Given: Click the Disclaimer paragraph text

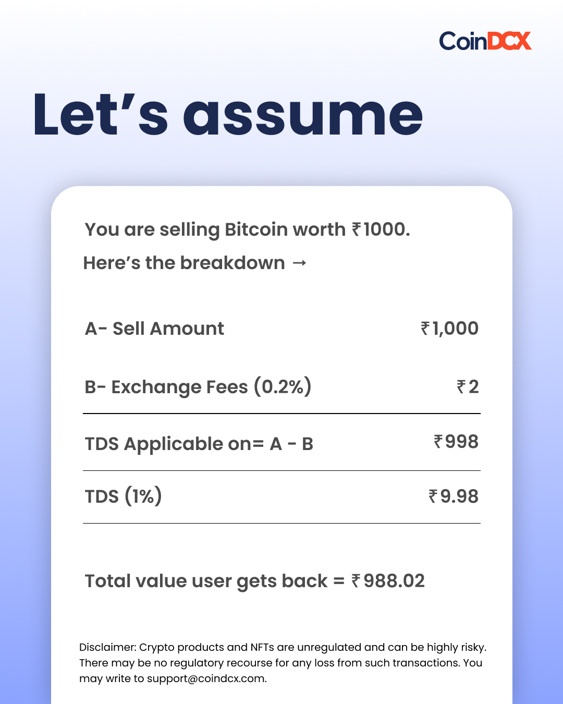Looking at the screenshot, I should (283, 663).
